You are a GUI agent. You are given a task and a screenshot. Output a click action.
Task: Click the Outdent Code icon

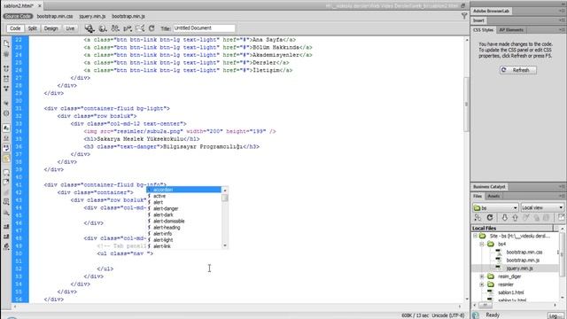[x=6, y=237]
